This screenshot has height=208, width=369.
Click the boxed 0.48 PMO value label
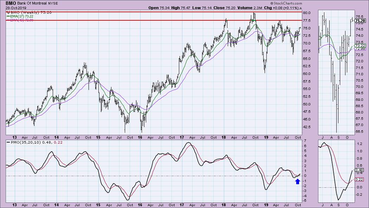click(360, 170)
